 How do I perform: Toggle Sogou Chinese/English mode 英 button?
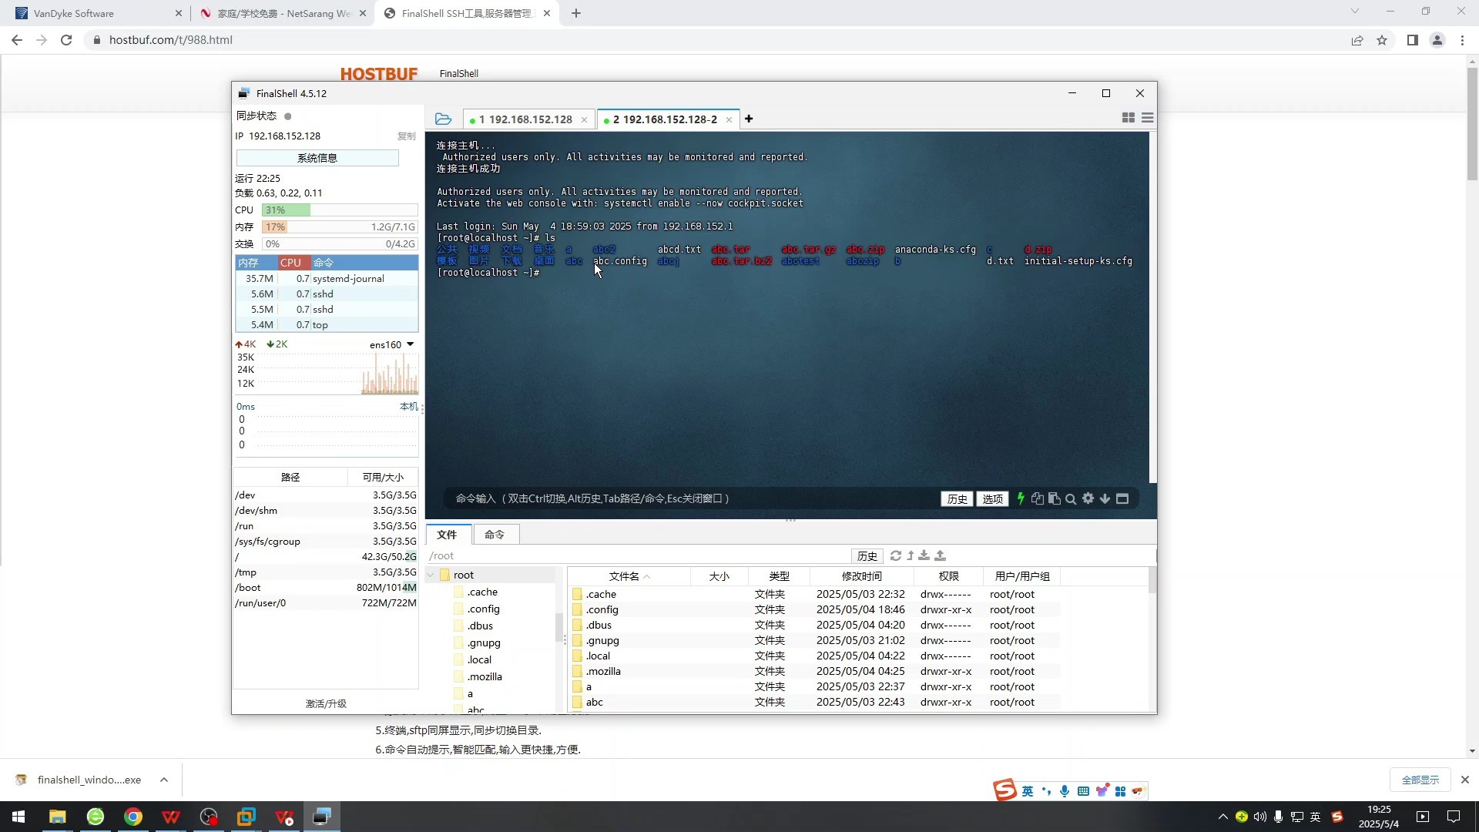tap(1028, 791)
